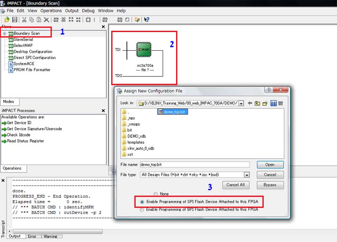Click the rounded chip outline toolbar icon
The image size is (337, 242).
click(x=127, y=20)
